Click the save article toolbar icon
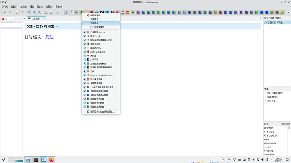The image size is (291, 163). click(46, 12)
